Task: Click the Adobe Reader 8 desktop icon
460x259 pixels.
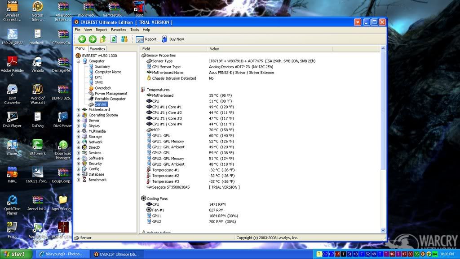Action: coord(12,66)
